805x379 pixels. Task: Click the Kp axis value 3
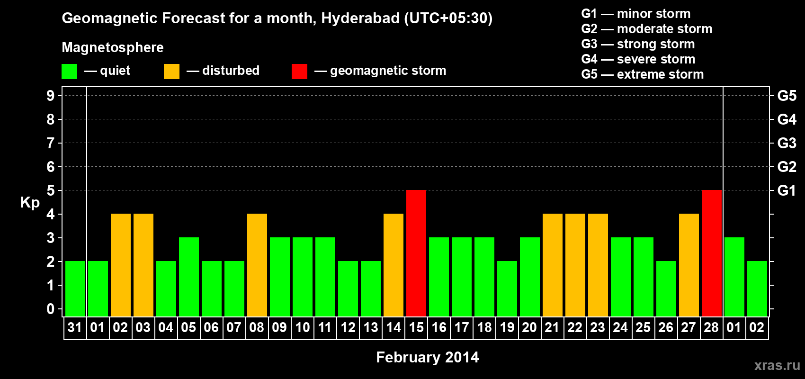click(x=51, y=238)
